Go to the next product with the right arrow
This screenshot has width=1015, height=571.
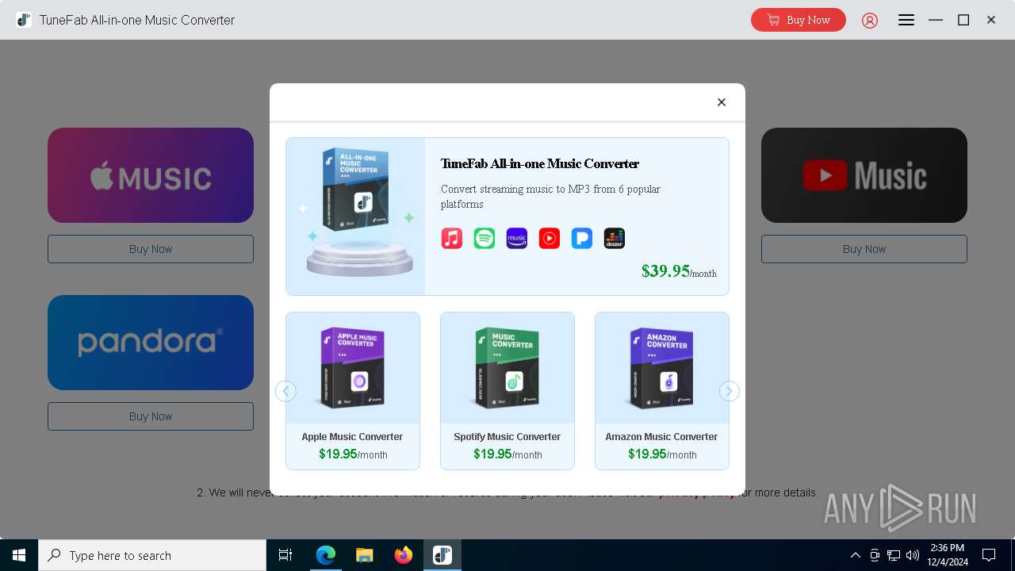coord(730,391)
